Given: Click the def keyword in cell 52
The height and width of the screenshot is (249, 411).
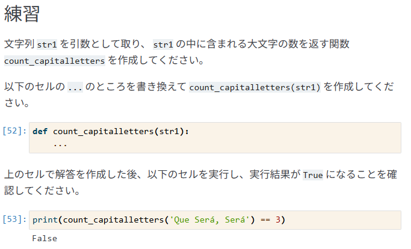Looking at the screenshot, I should [x=40, y=131].
